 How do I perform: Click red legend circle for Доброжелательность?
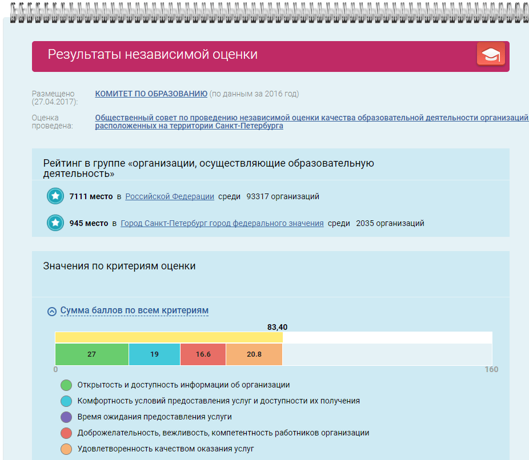66,433
